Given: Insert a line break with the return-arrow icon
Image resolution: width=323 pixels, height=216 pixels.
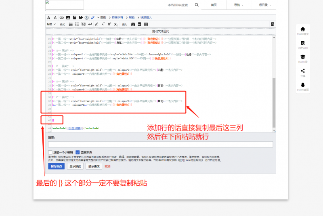Looking at the screenshot, I should click(90, 24).
